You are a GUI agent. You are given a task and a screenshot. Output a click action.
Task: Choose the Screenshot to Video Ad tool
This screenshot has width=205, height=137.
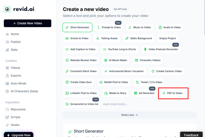(x=82, y=104)
